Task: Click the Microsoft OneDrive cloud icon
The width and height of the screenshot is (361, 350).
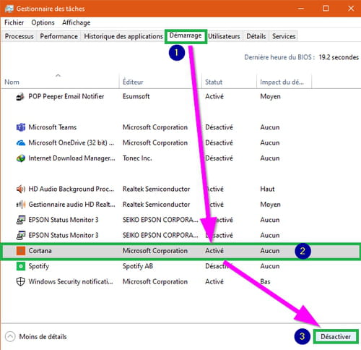Action: 21,142
